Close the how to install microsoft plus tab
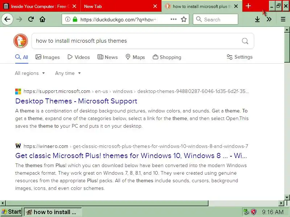The height and width of the screenshot is (217, 290). pos(236,6)
